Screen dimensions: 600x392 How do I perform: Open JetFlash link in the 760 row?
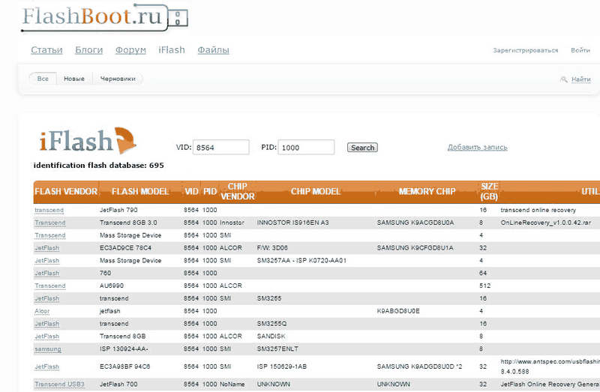[47, 274]
